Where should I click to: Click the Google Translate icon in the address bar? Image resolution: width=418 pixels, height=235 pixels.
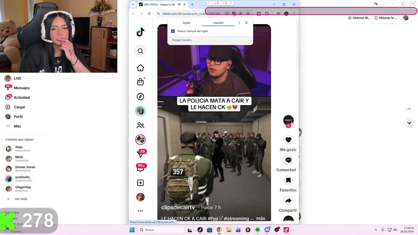234,14
